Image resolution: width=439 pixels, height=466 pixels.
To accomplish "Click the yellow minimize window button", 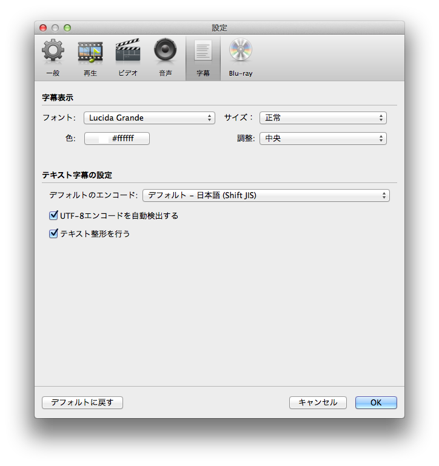I will coord(55,28).
